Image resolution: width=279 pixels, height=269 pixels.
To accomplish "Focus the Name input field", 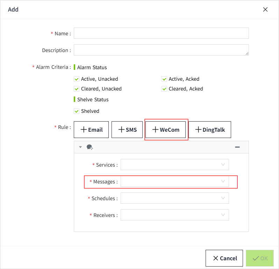I will [161, 33].
